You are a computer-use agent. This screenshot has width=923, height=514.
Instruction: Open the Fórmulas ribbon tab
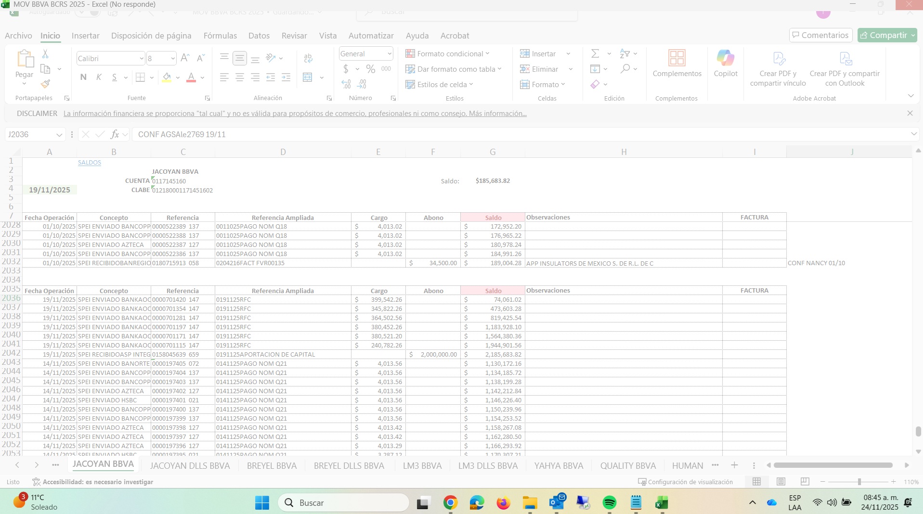[220, 36]
